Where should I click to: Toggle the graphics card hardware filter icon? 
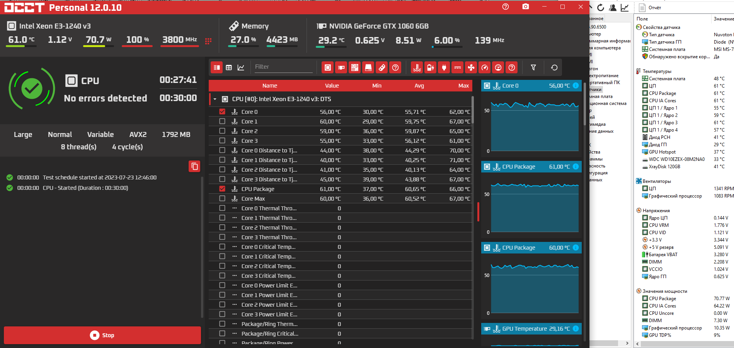(341, 68)
